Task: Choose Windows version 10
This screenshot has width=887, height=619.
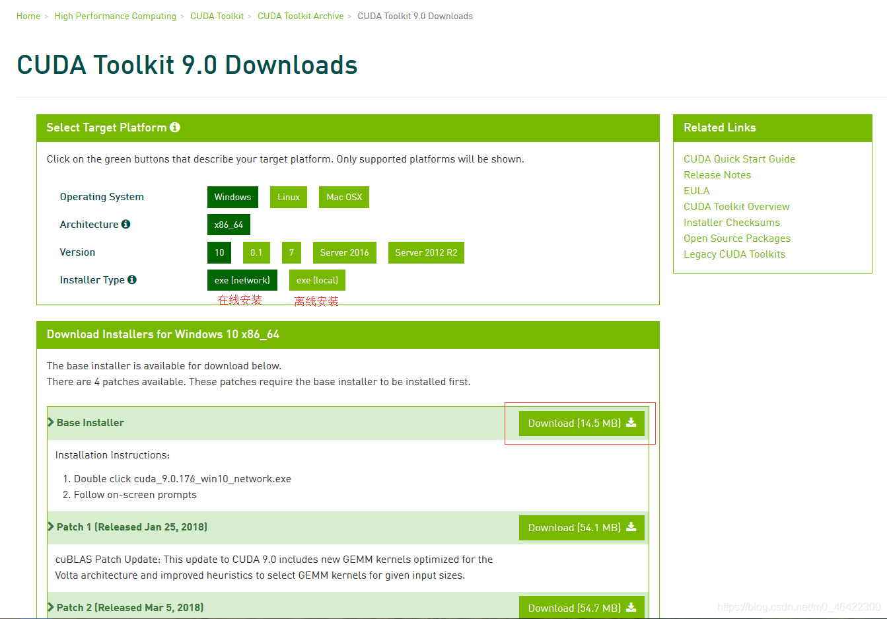Action: (219, 252)
